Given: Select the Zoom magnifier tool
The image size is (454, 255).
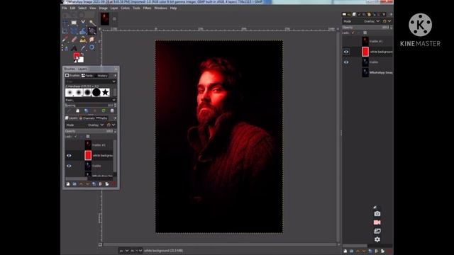Looking at the screenshot, I should point(92,47).
